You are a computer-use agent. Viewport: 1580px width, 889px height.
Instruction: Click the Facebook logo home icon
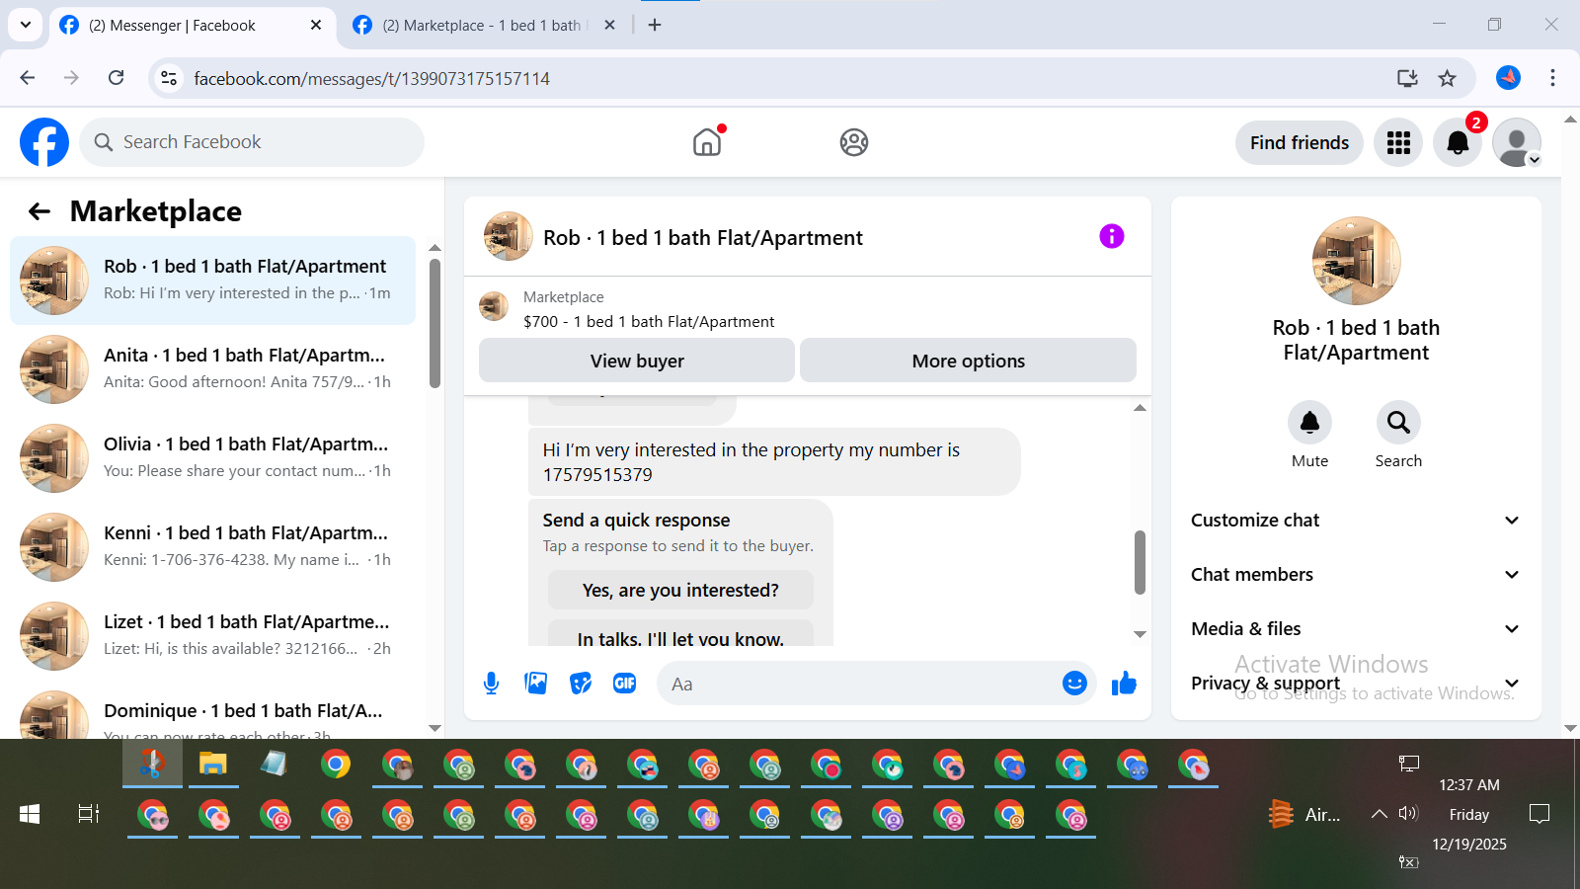click(44, 142)
